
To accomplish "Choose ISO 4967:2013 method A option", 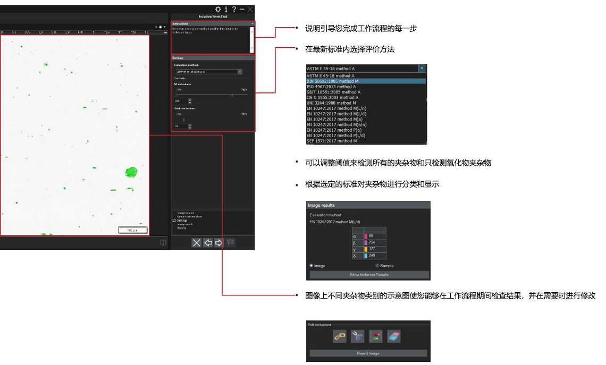I will 331,87.
